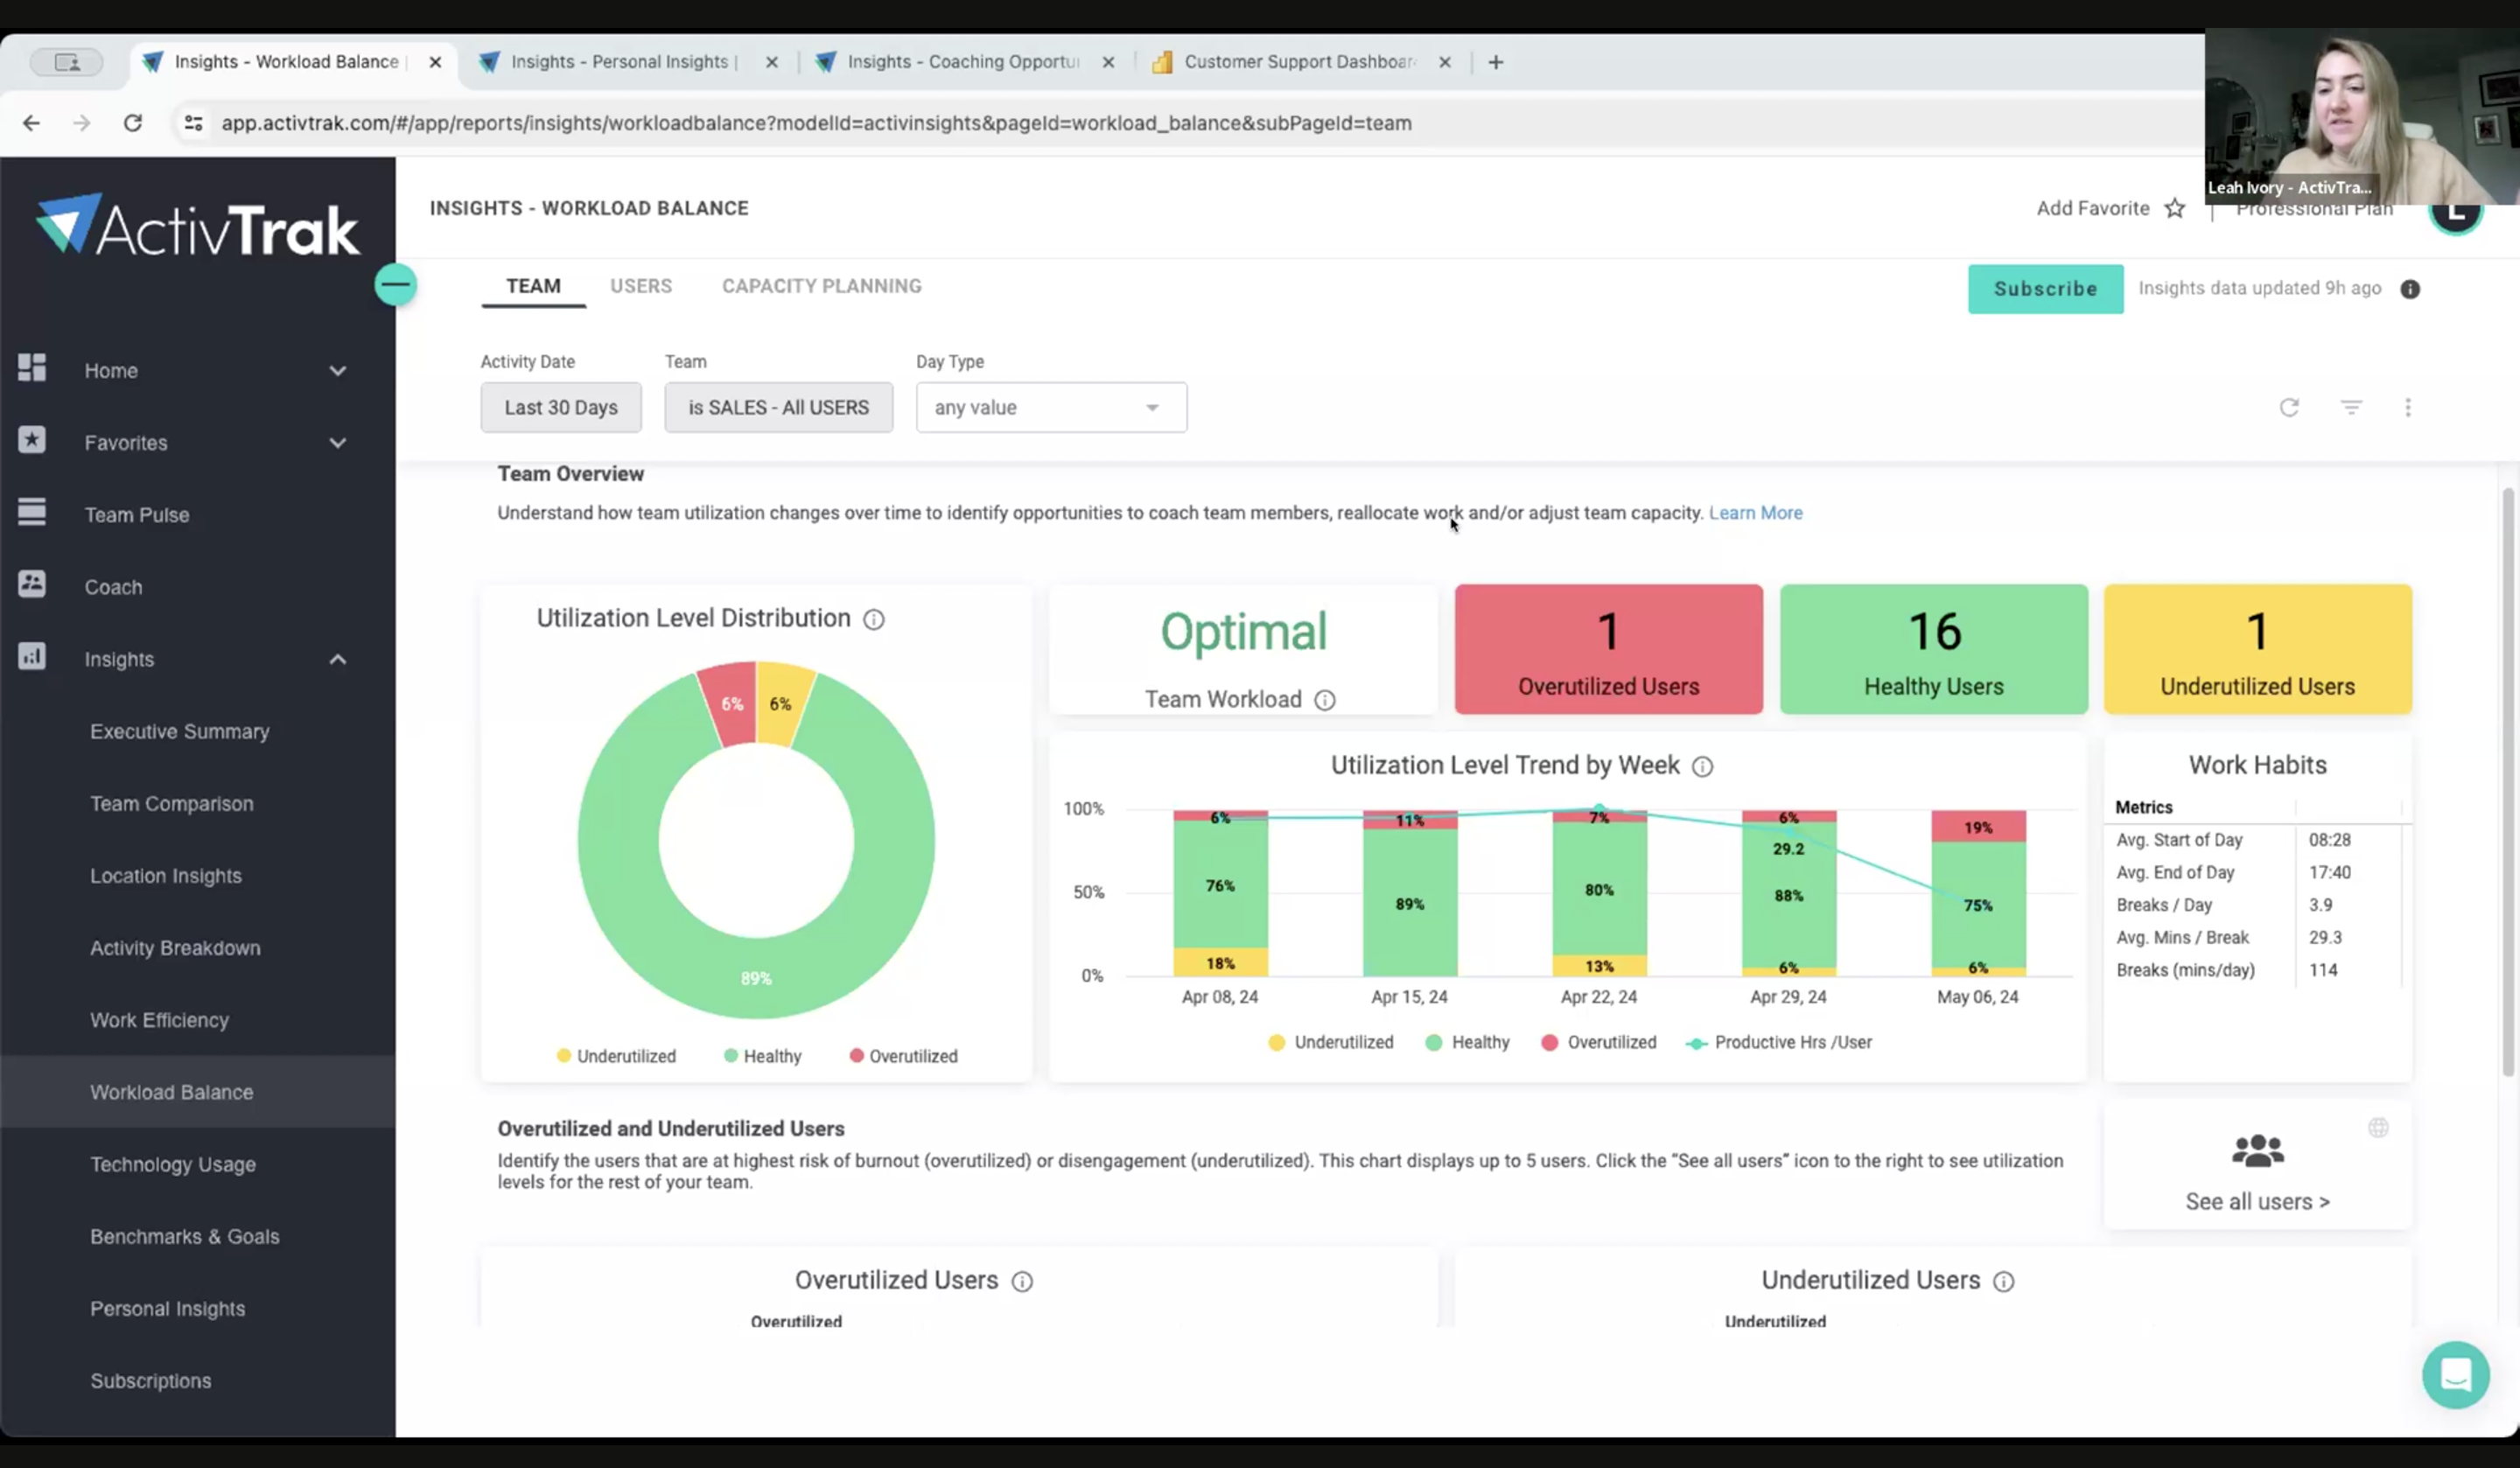Open Team Comparison in the sidebar
Viewport: 2520px width, 1468px height.
click(x=172, y=804)
